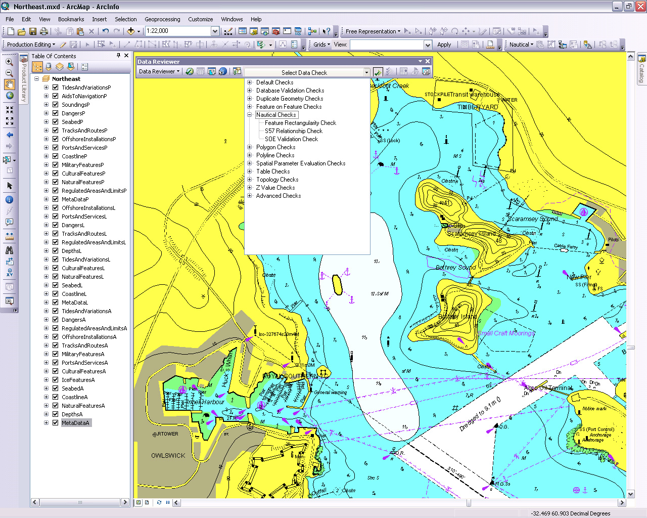Open the Geoprocessing menu
Screen dimensions: 647x518
coord(162,19)
